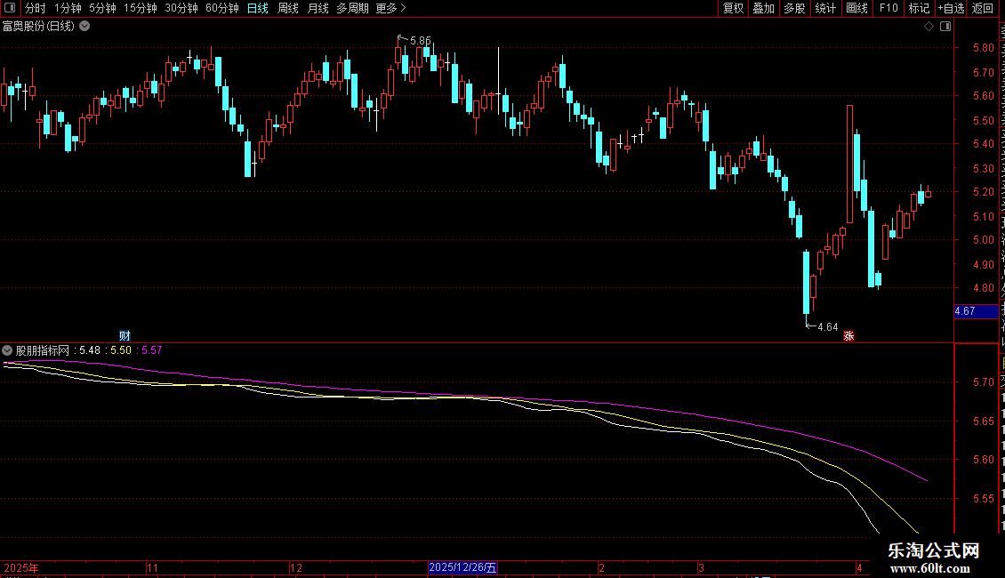Viewport: 1005px width, 578px height.
Task: Click the 2025年 label on time axis
Action: click(21, 567)
